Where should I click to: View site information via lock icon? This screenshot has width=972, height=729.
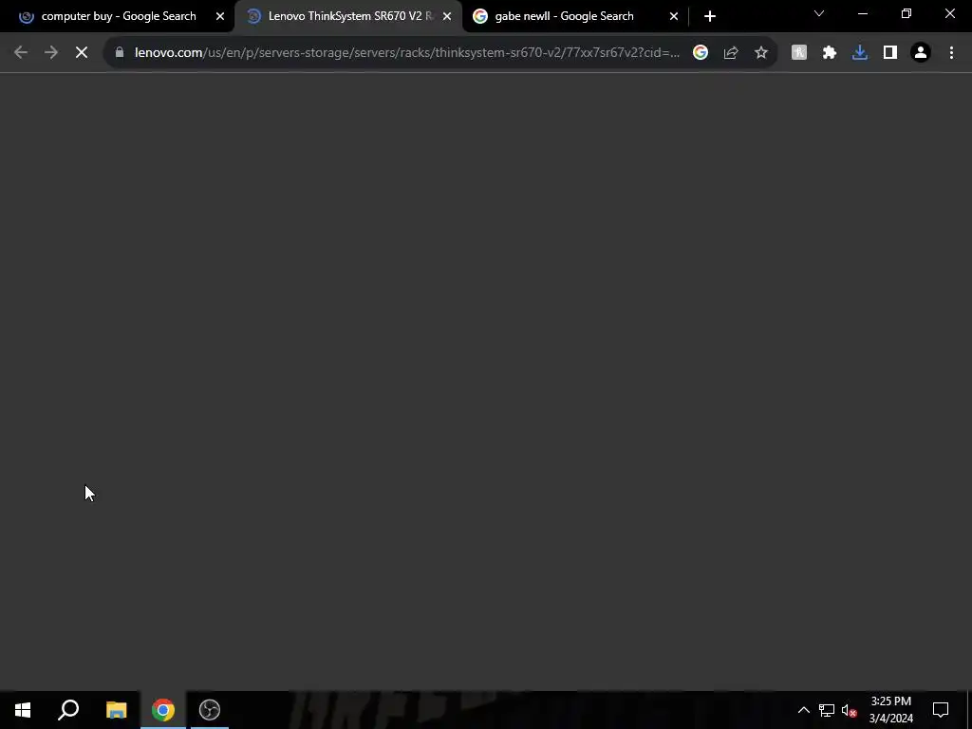click(120, 53)
